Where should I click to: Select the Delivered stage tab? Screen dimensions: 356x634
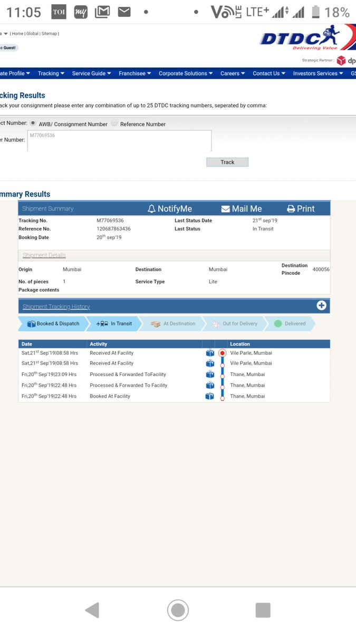(x=290, y=324)
